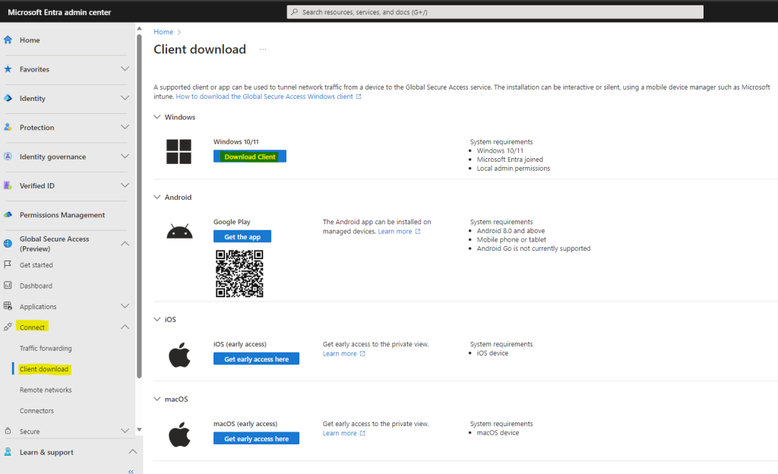The height and width of the screenshot is (474, 778).
Task: Click the Favorites star icon
Action: click(8, 69)
